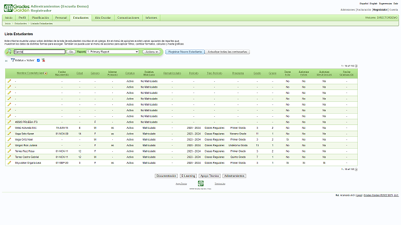
Task: Click the Go search button
Action: 71,52
